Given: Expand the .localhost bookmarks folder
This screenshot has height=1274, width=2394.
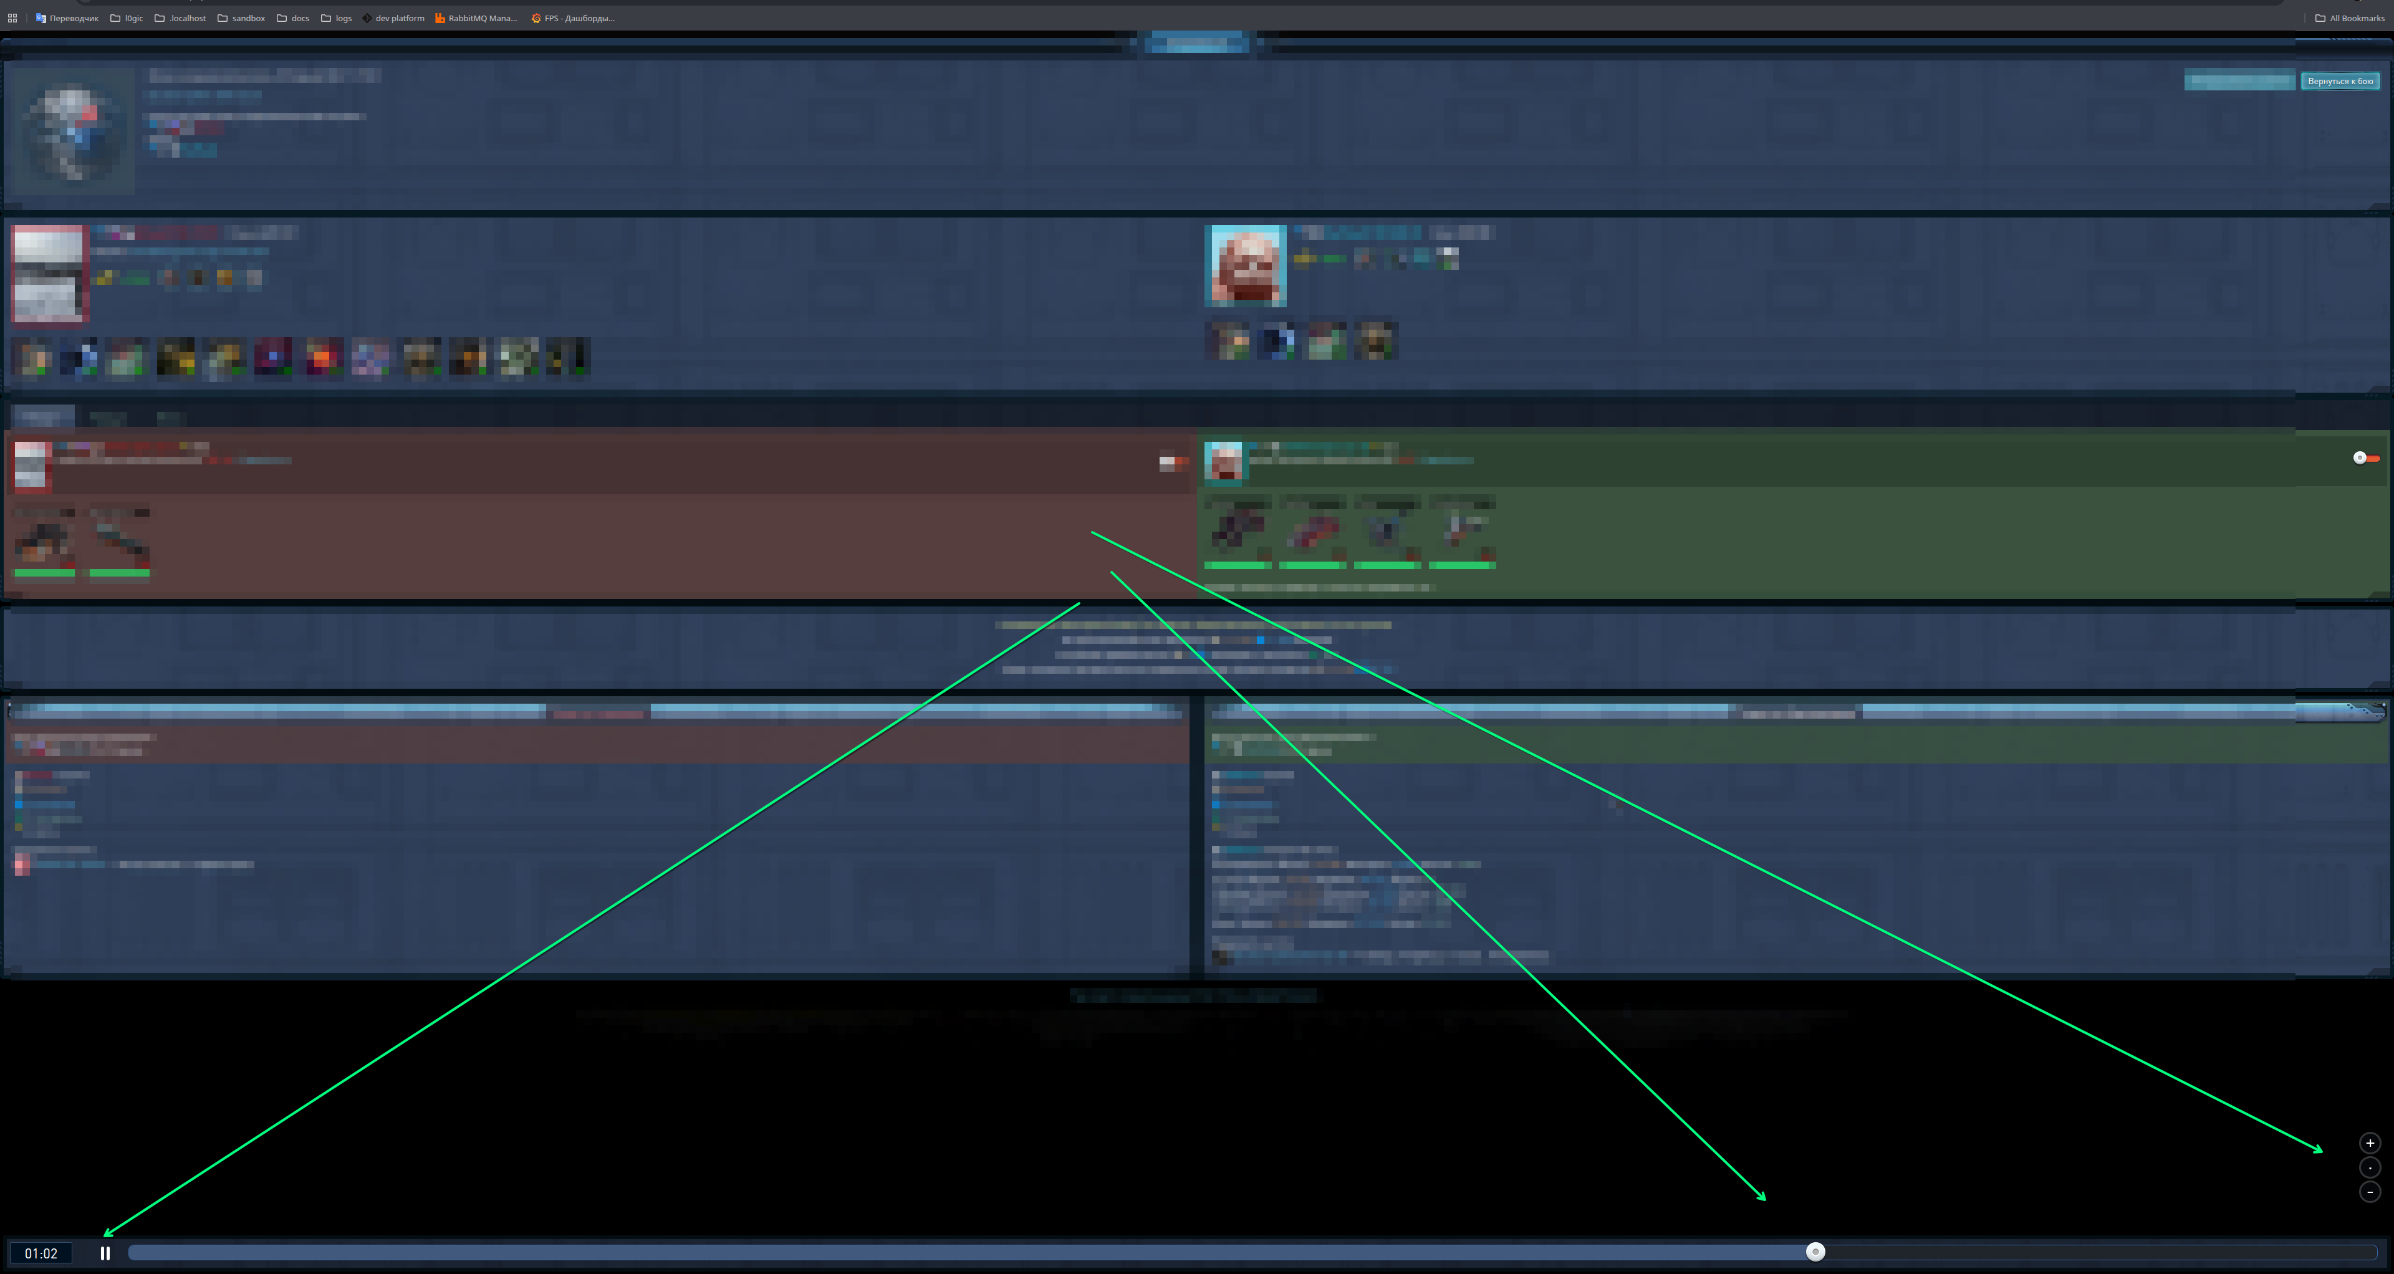Looking at the screenshot, I should 180,17.
